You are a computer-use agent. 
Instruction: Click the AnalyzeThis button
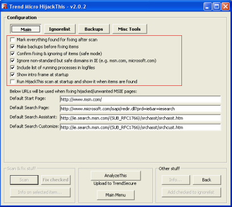[x=115, y=176]
